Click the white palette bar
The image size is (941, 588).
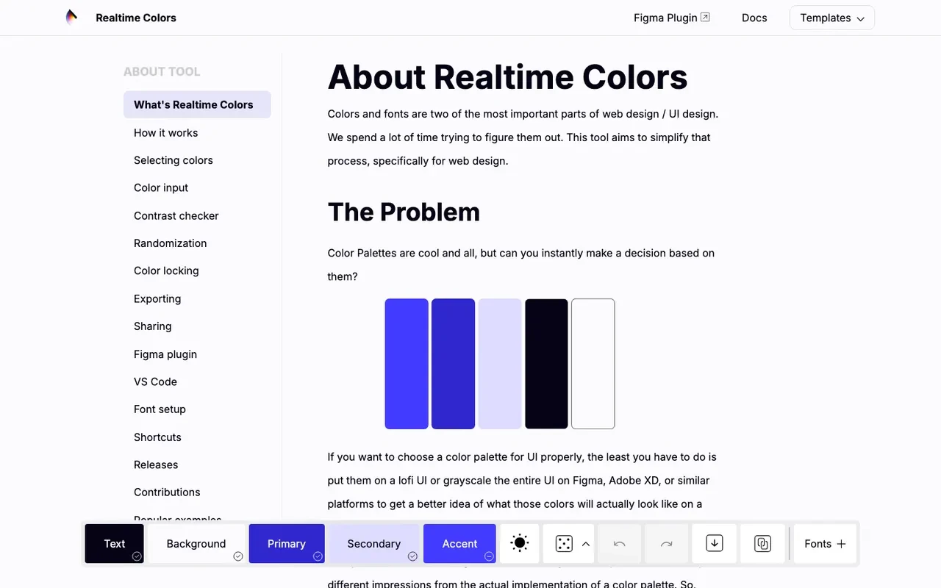coord(593,364)
